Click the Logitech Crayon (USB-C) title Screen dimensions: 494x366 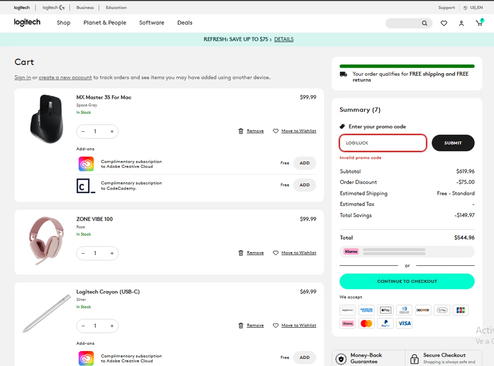coord(108,292)
